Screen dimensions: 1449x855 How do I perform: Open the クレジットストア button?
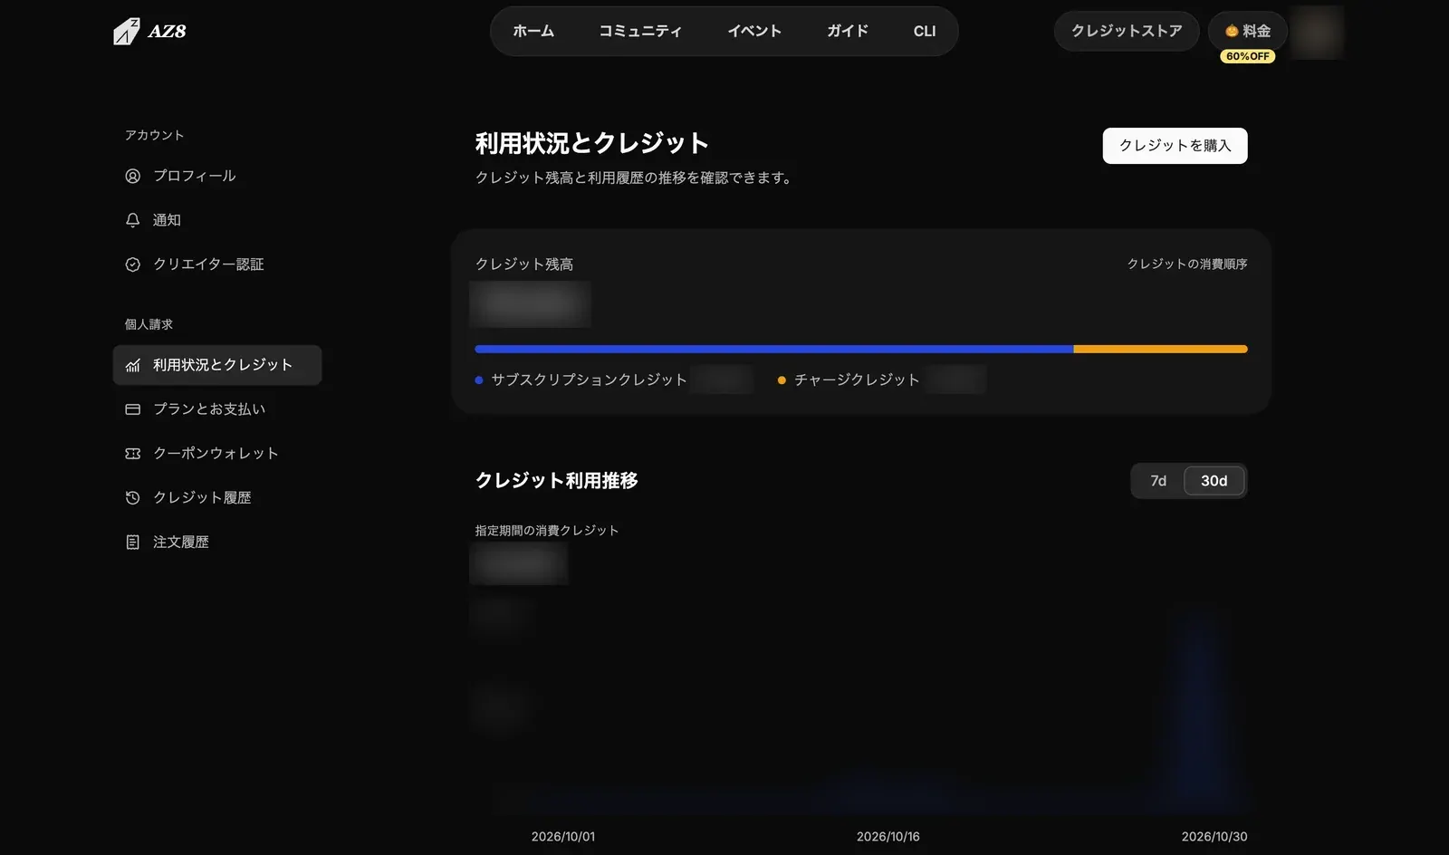click(1127, 31)
